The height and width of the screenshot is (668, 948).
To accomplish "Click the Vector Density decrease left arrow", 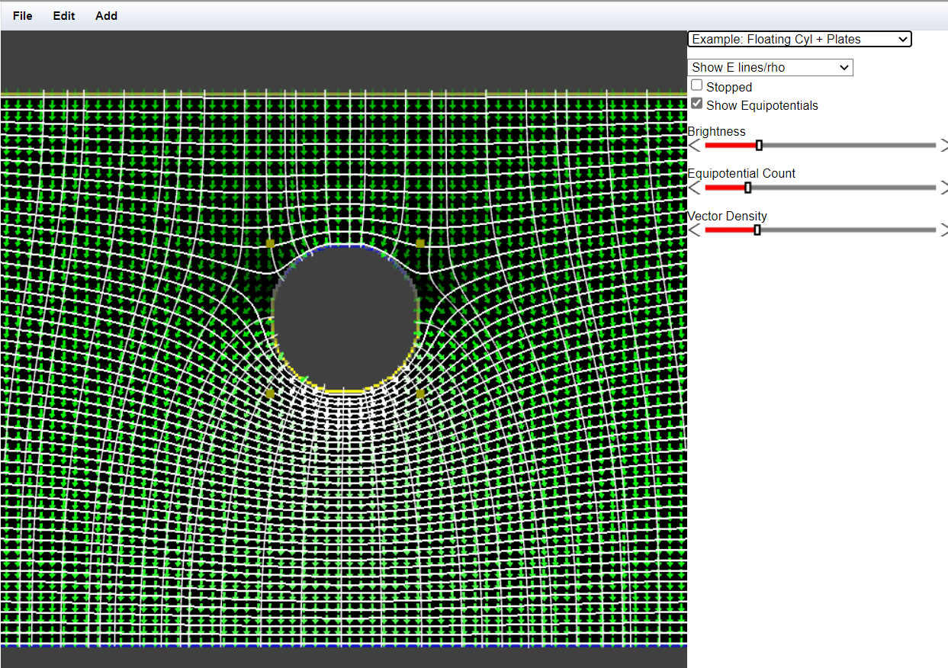I will pyautogui.click(x=694, y=230).
